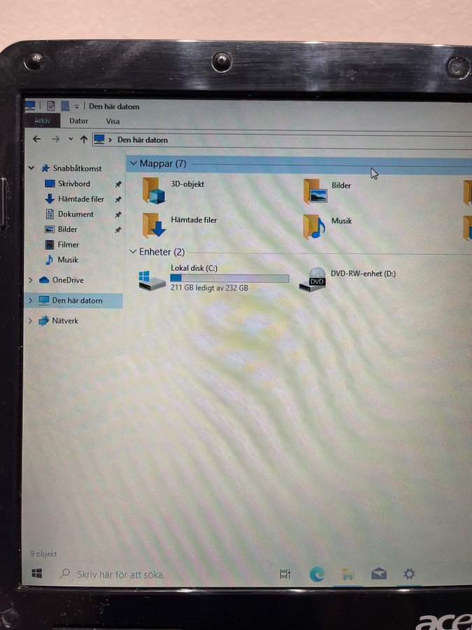472x630 pixels.
Task: Select Skrivbord in the navigation pane
Action: (73, 184)
